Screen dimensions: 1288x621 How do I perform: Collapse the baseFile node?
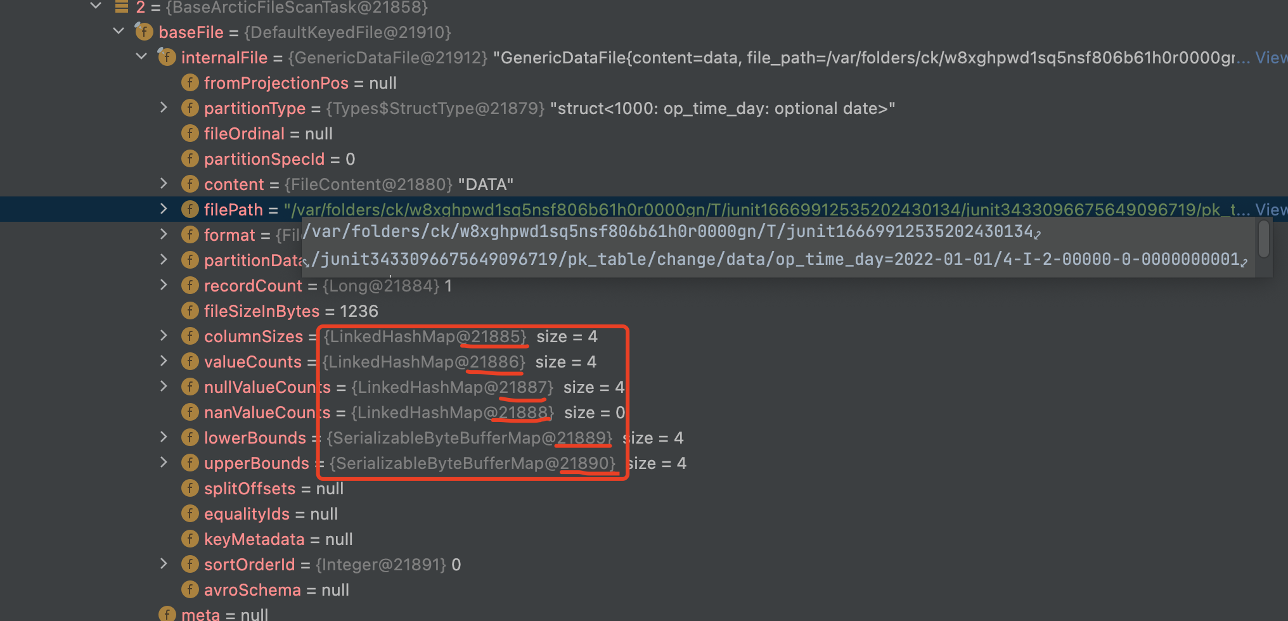118,30
